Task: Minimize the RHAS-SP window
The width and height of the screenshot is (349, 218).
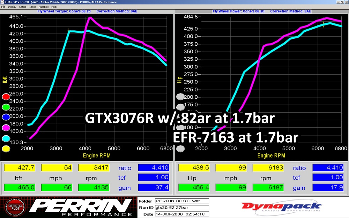Action: (x=338, y=2)
